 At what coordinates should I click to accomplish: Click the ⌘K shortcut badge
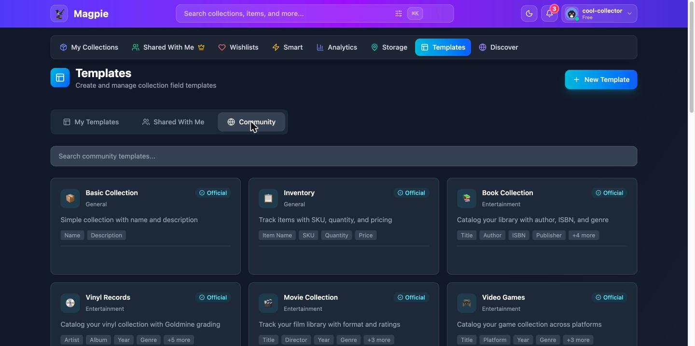coord(415,13)
